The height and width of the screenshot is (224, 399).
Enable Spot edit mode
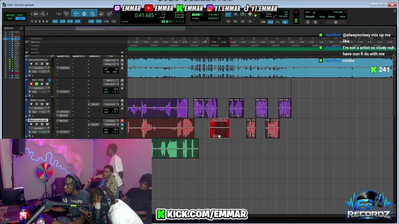point(20,15)
